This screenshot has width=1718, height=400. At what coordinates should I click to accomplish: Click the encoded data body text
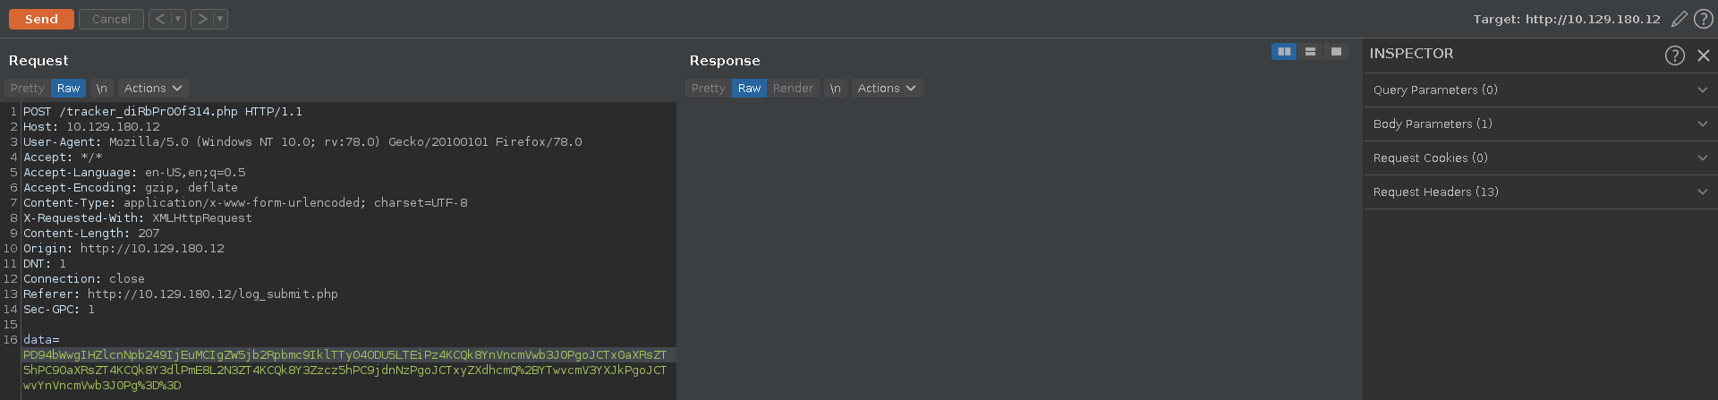click(344, 370)
